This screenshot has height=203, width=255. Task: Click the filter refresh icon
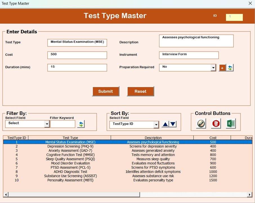pyautogui.click(x=81, y=124)
